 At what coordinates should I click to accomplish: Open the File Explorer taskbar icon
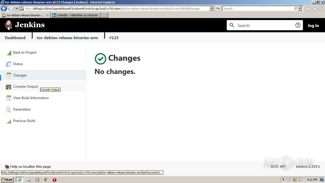pyautogui.click(x=29, y=180)
